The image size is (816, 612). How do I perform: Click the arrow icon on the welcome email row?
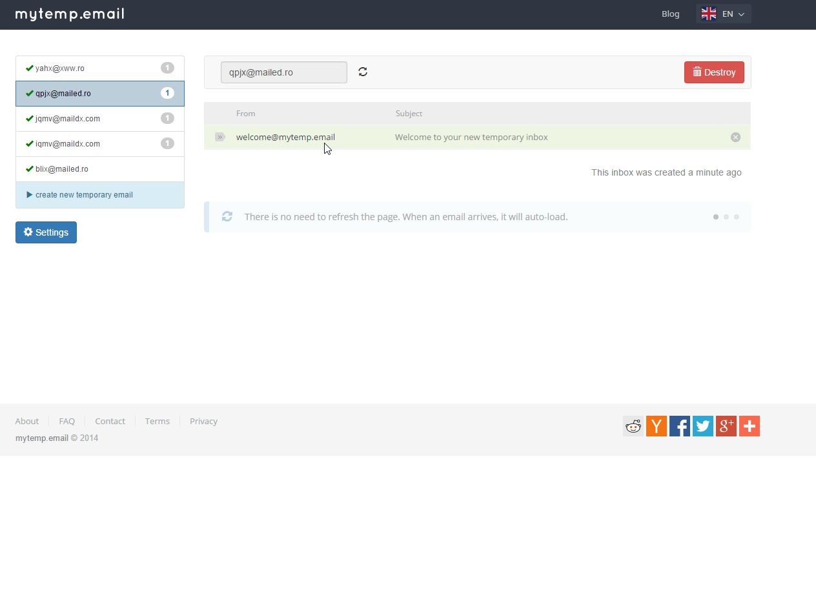click(x=220, y=137)
